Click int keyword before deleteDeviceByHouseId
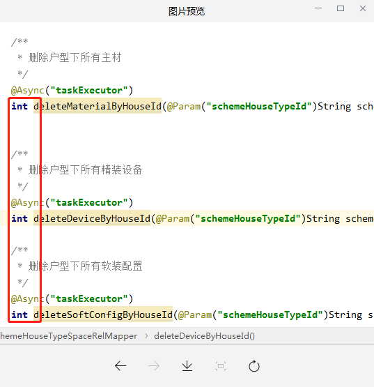Viewport: 374px width, 387px height. click(x=20, y=218)
